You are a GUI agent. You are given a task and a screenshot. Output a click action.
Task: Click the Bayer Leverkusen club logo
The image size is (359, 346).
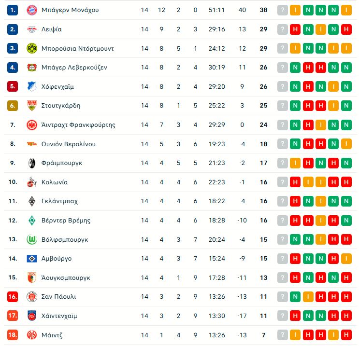point(31,68)
